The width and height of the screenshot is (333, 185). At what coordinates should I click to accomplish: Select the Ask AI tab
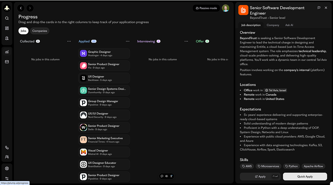[x=289, y=25]
